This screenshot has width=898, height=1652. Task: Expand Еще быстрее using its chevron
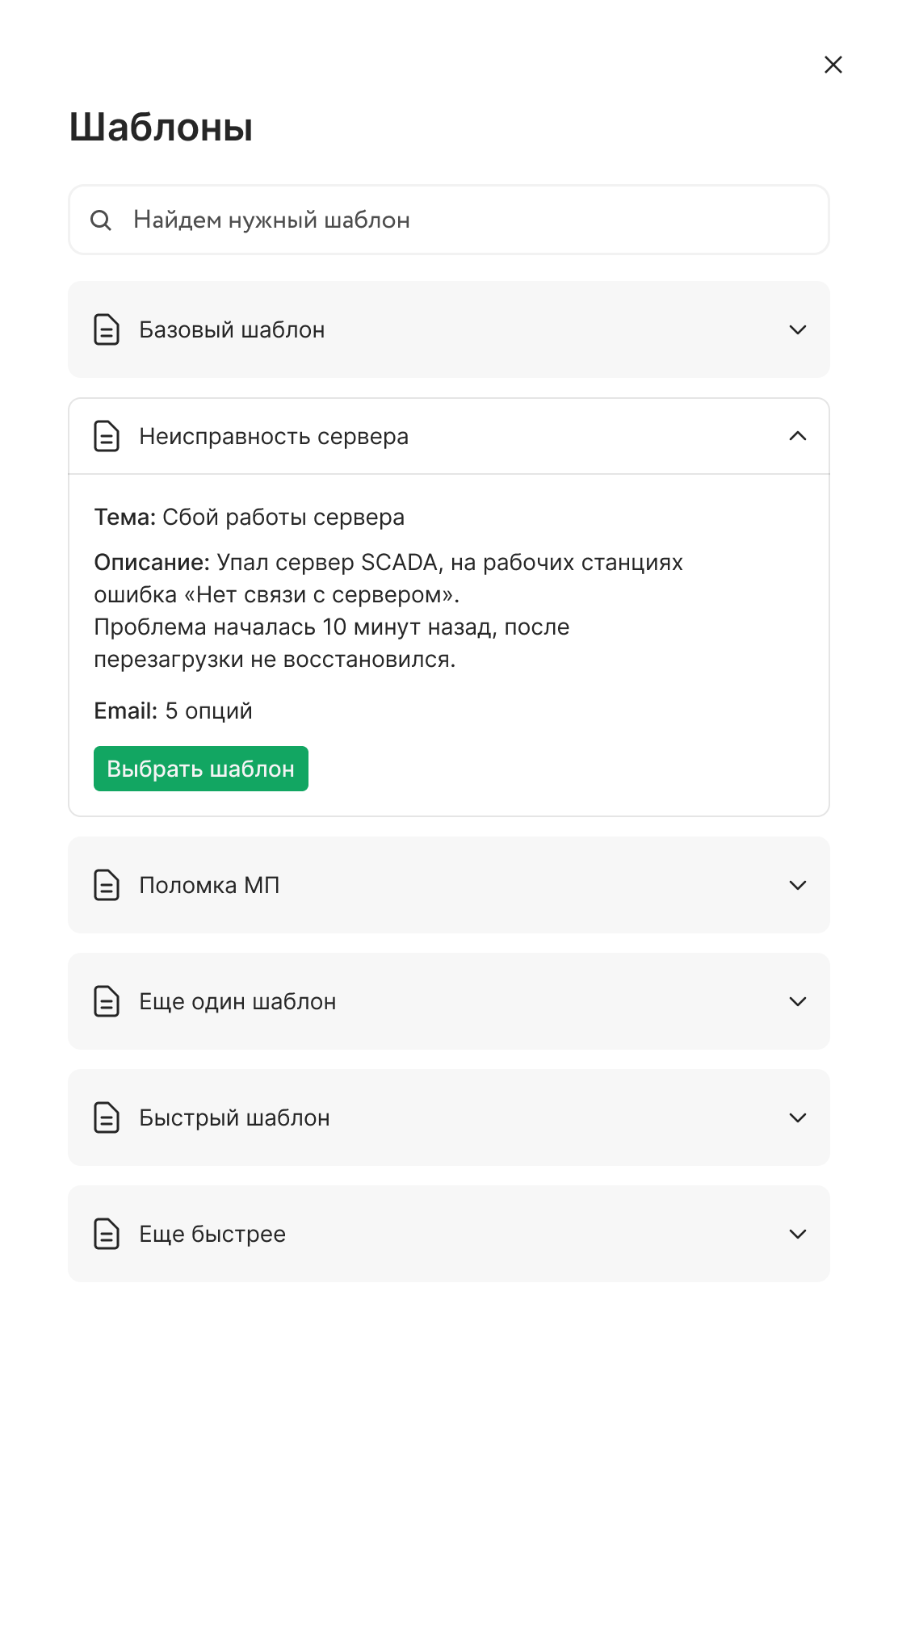798,1234
